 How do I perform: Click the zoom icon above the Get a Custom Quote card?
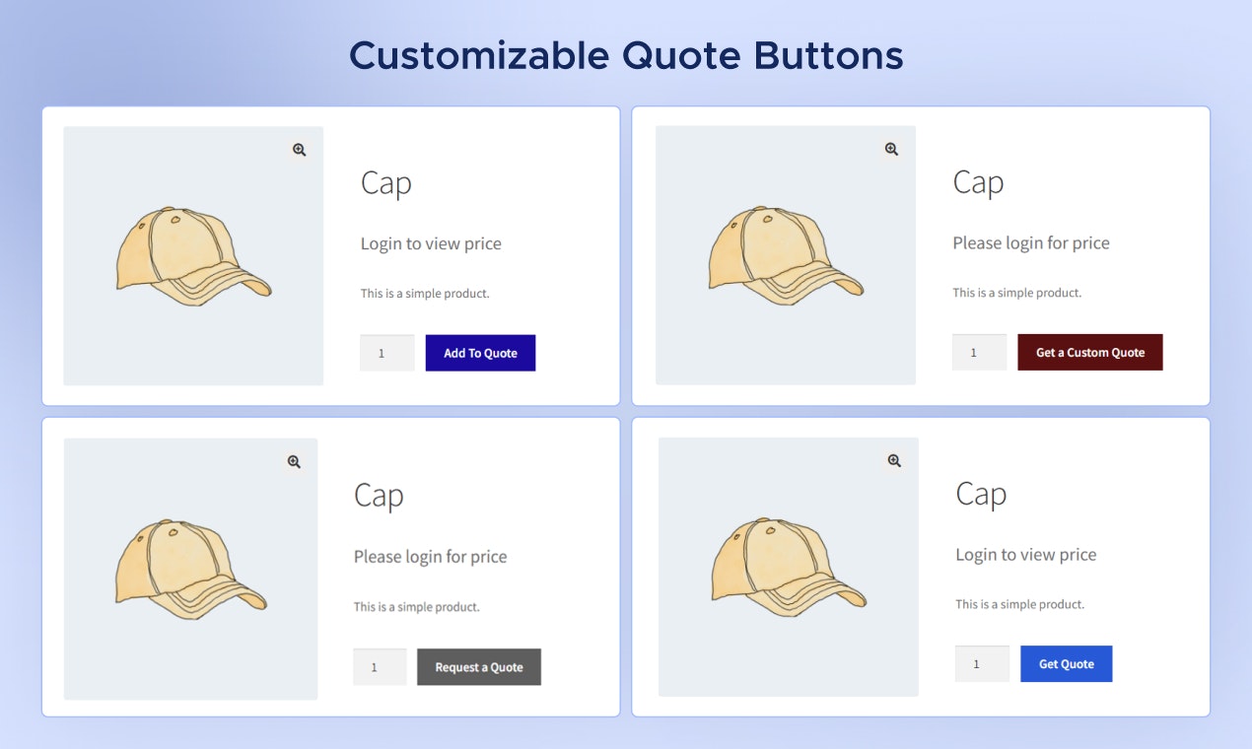(891, 149)
